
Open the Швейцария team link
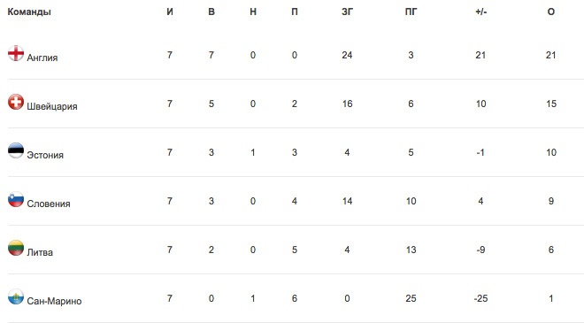click(x=52, y=106)
